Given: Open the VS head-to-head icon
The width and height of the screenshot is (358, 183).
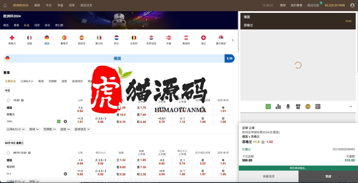Looking at the screenshot, I should pos(308,107).
